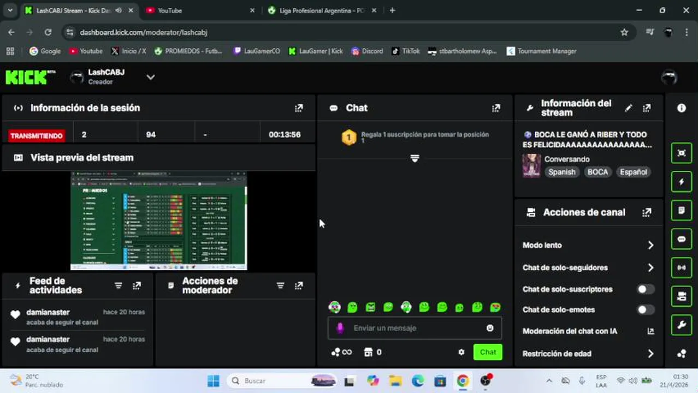The height and width of the screenshot is (393, 698).
Task: Click the Español tag
Action: click(x=633, y=172)
